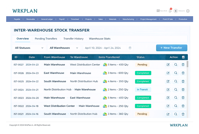Viewport: 199px width, 134px height.
Task: Delete transfer IST-0021
Action: click(x=183, y=114)
